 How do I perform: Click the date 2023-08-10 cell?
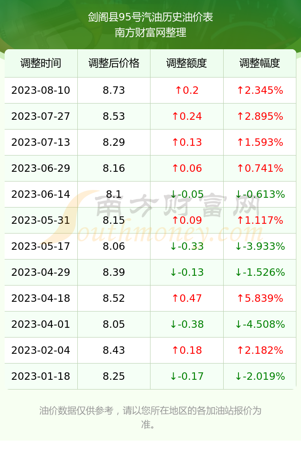(x=41, y=90)
